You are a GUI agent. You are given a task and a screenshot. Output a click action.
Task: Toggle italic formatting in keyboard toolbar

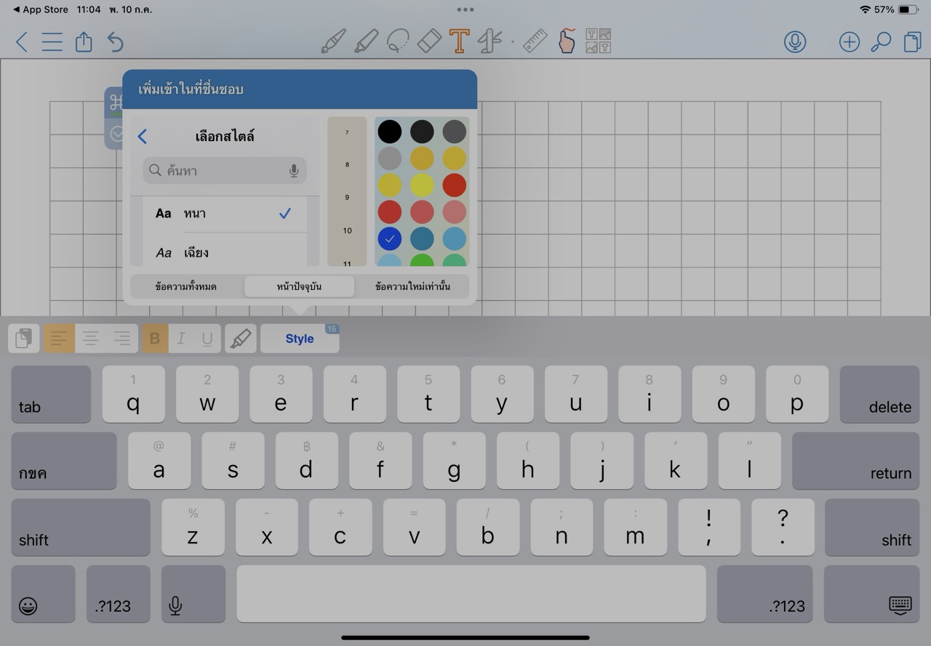181,339
